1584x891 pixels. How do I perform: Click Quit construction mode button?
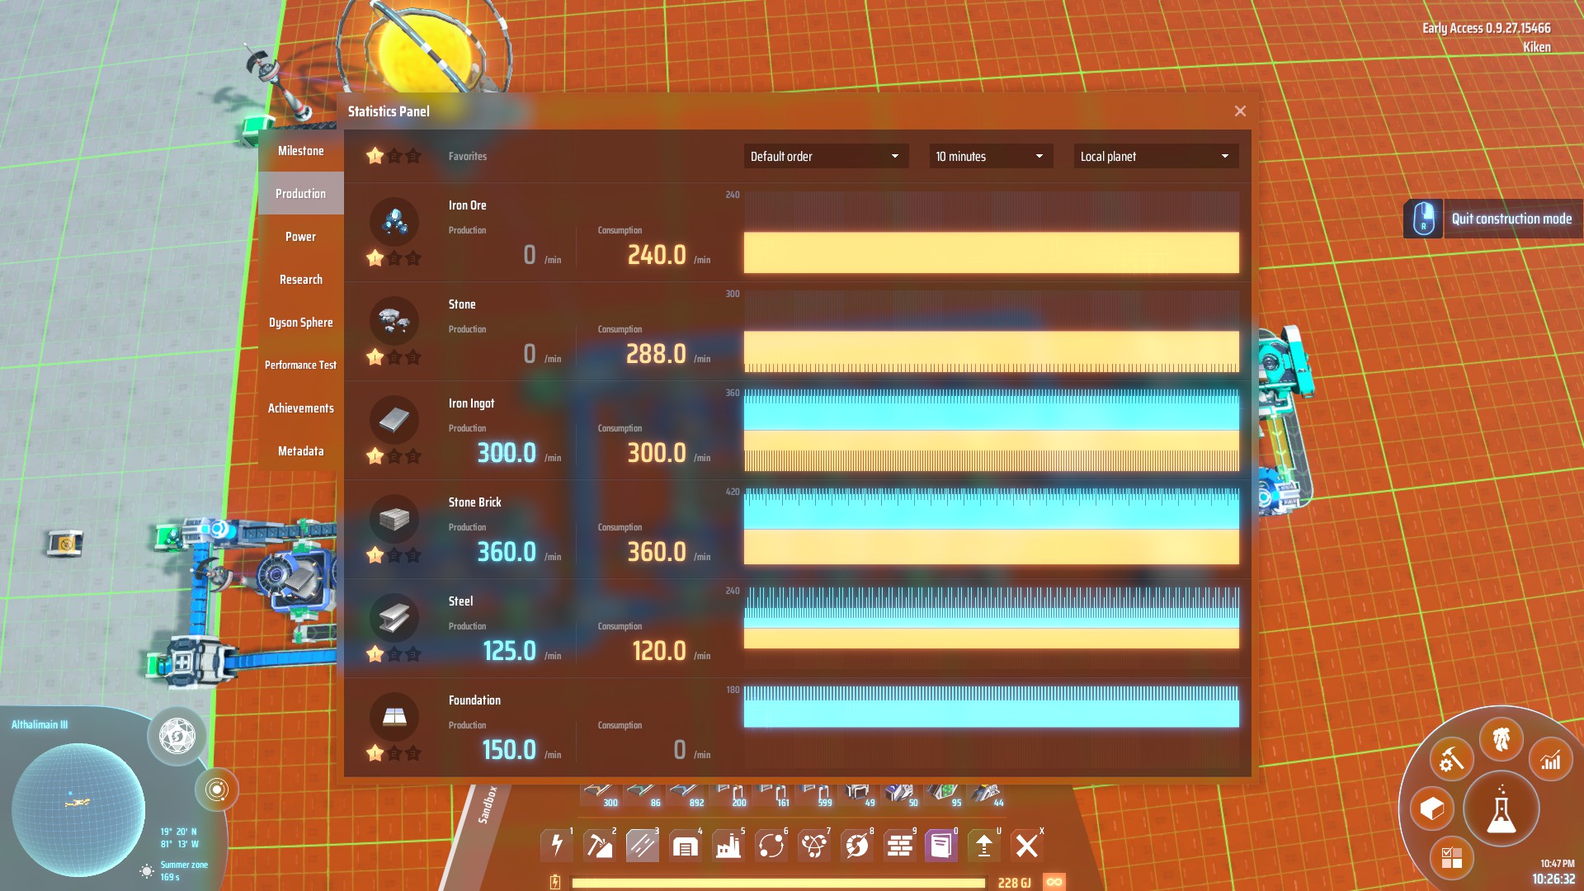coord(1511,219)
